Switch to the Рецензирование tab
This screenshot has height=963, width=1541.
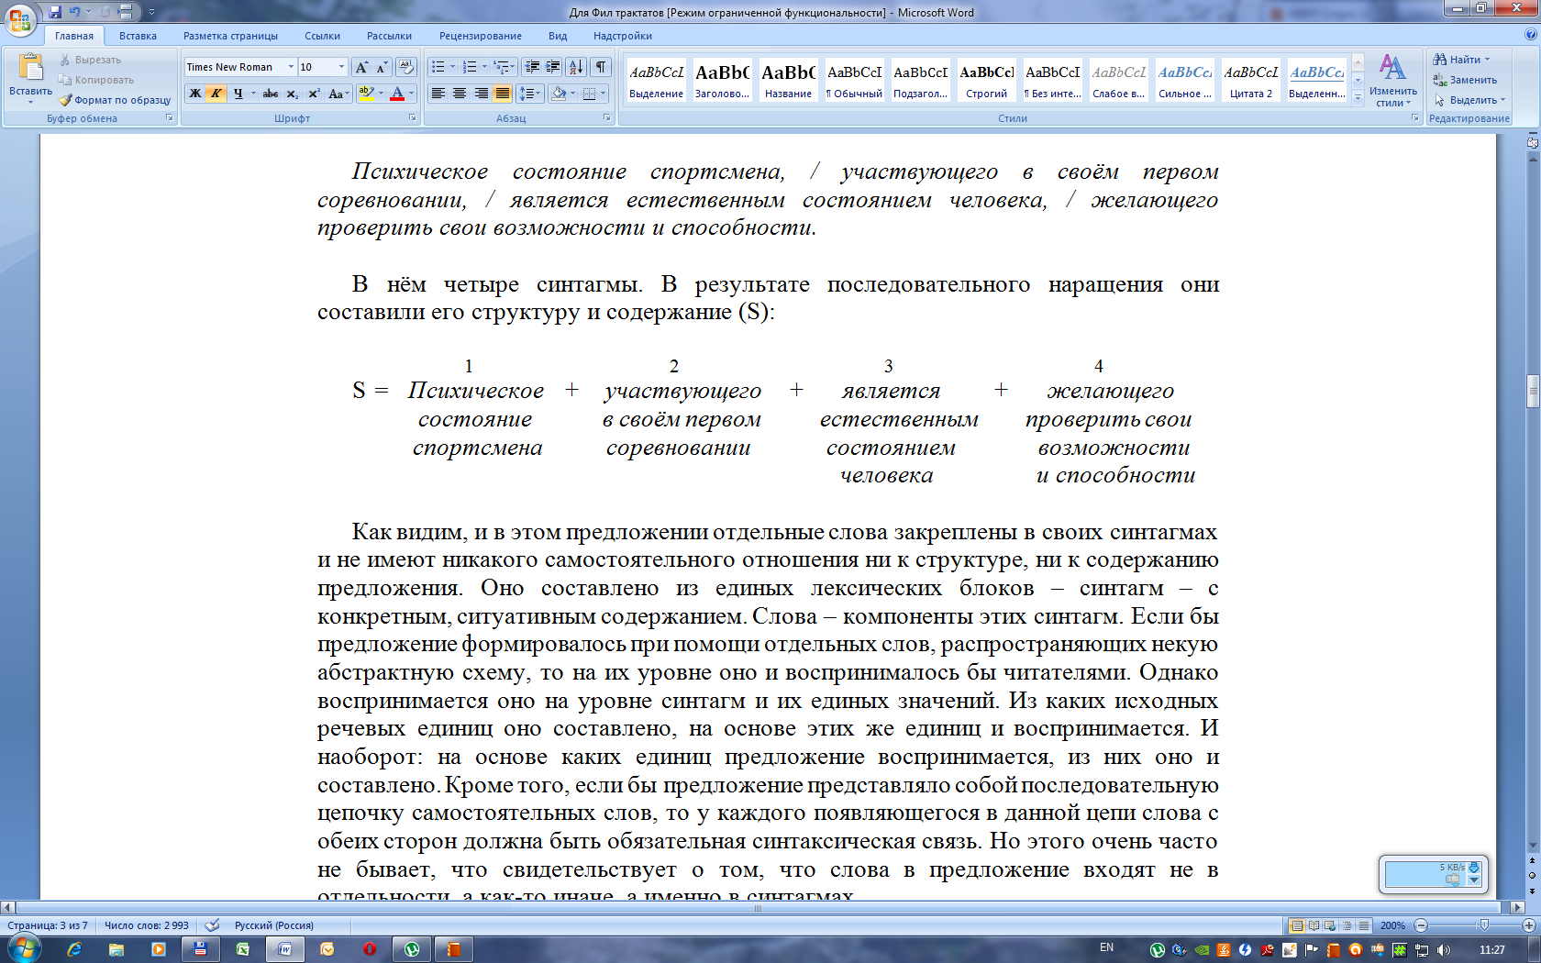click(480, 36)
